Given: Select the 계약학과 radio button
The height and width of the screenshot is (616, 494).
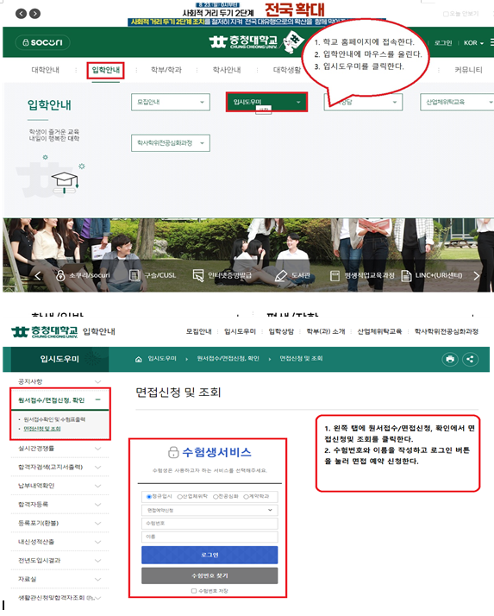Looking at the screenshot, I should [x=246, y=497].
